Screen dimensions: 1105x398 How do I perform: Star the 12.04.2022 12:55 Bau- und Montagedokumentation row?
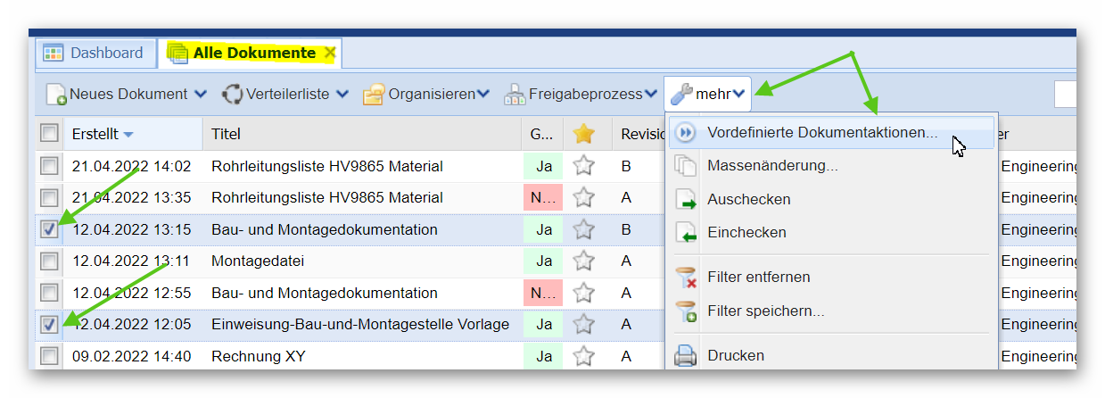point(584,292)
